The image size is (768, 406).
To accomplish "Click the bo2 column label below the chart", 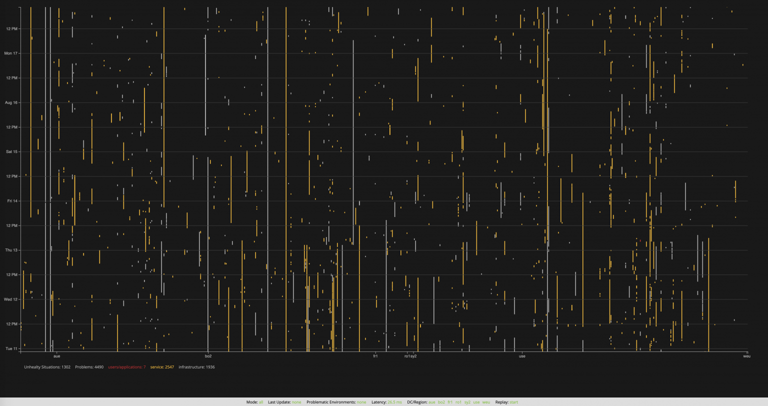I will click(208, 356).
